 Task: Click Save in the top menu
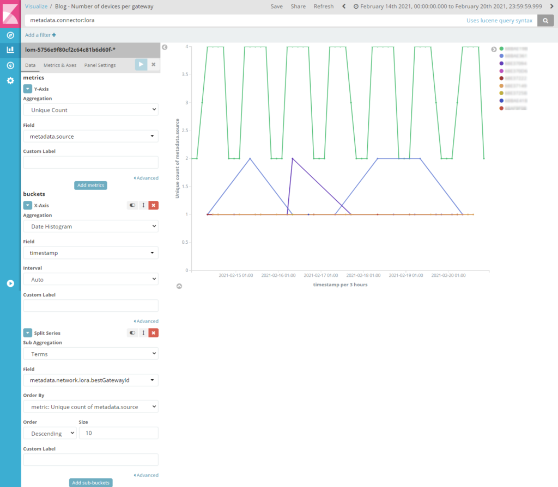[276, 7]
